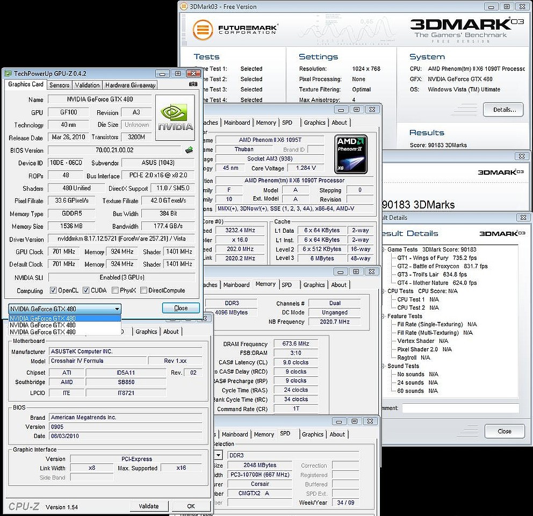
Task: Select Memory tab in the CPU-Z SPD window
Action: tap(264, 434)
